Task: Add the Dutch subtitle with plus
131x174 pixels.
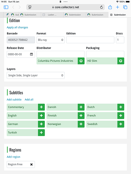Action: click(x=121, y=107)
